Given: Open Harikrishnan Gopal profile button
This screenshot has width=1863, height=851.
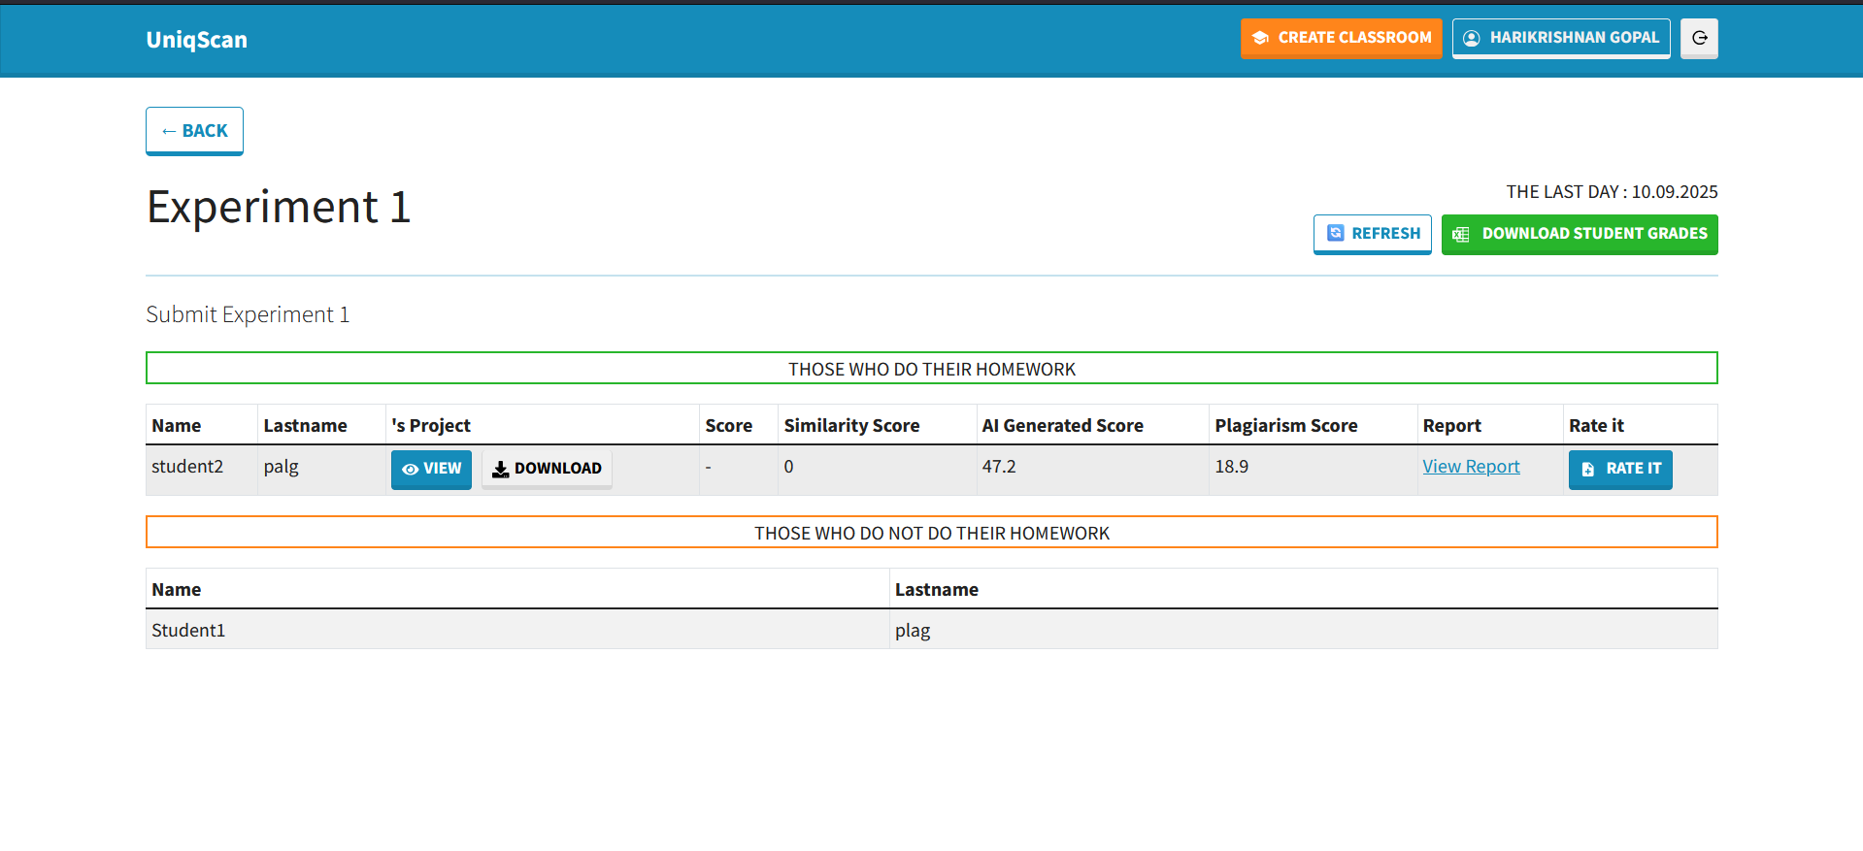Looking at the screenshot, I should click(x=1561, y=39).
